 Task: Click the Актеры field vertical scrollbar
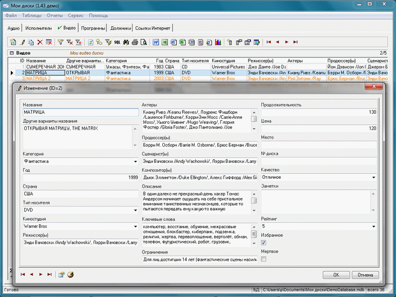(x=254, y=119)
